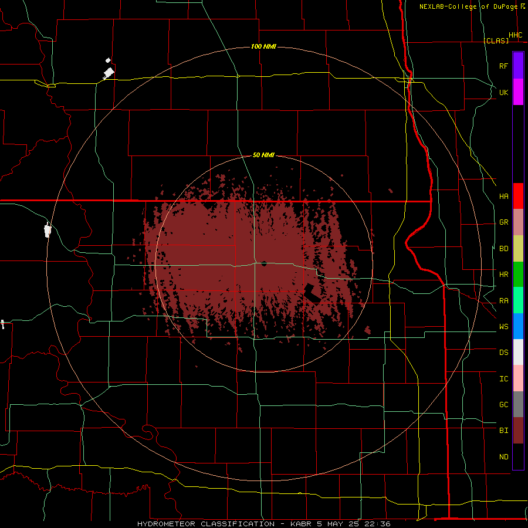The image size is (528, 528).
Task: Click the "WS" legend label
Action: tap(503, 327)
